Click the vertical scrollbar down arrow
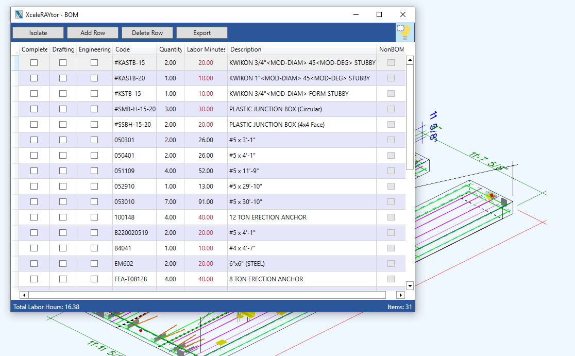Viewport: 575px width, 356px height. pos(410,285)
